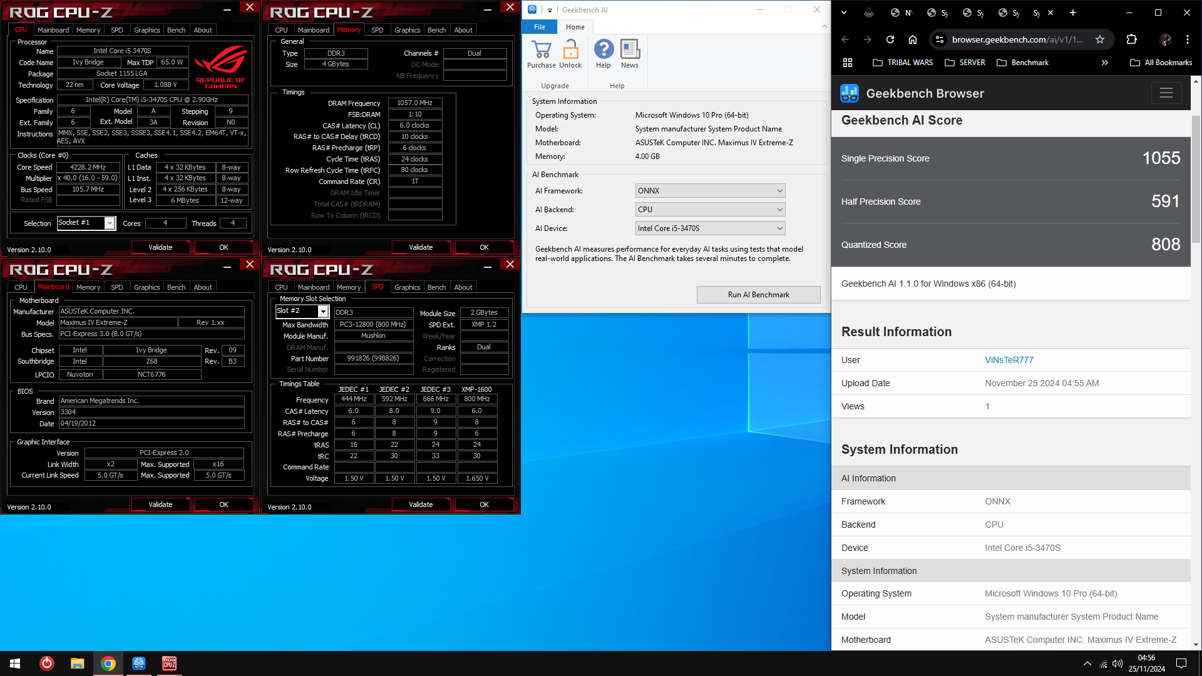
Task: Open Geekbench AI quick access toolbar dropdown
Action: tap(550, 10)
